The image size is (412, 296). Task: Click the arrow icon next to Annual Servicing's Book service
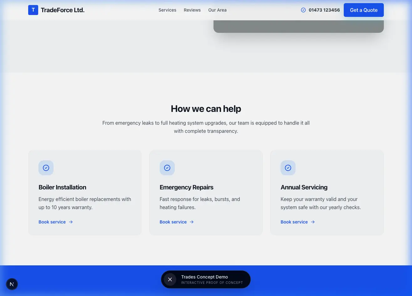pyautogui.click(x=313, y=222)
